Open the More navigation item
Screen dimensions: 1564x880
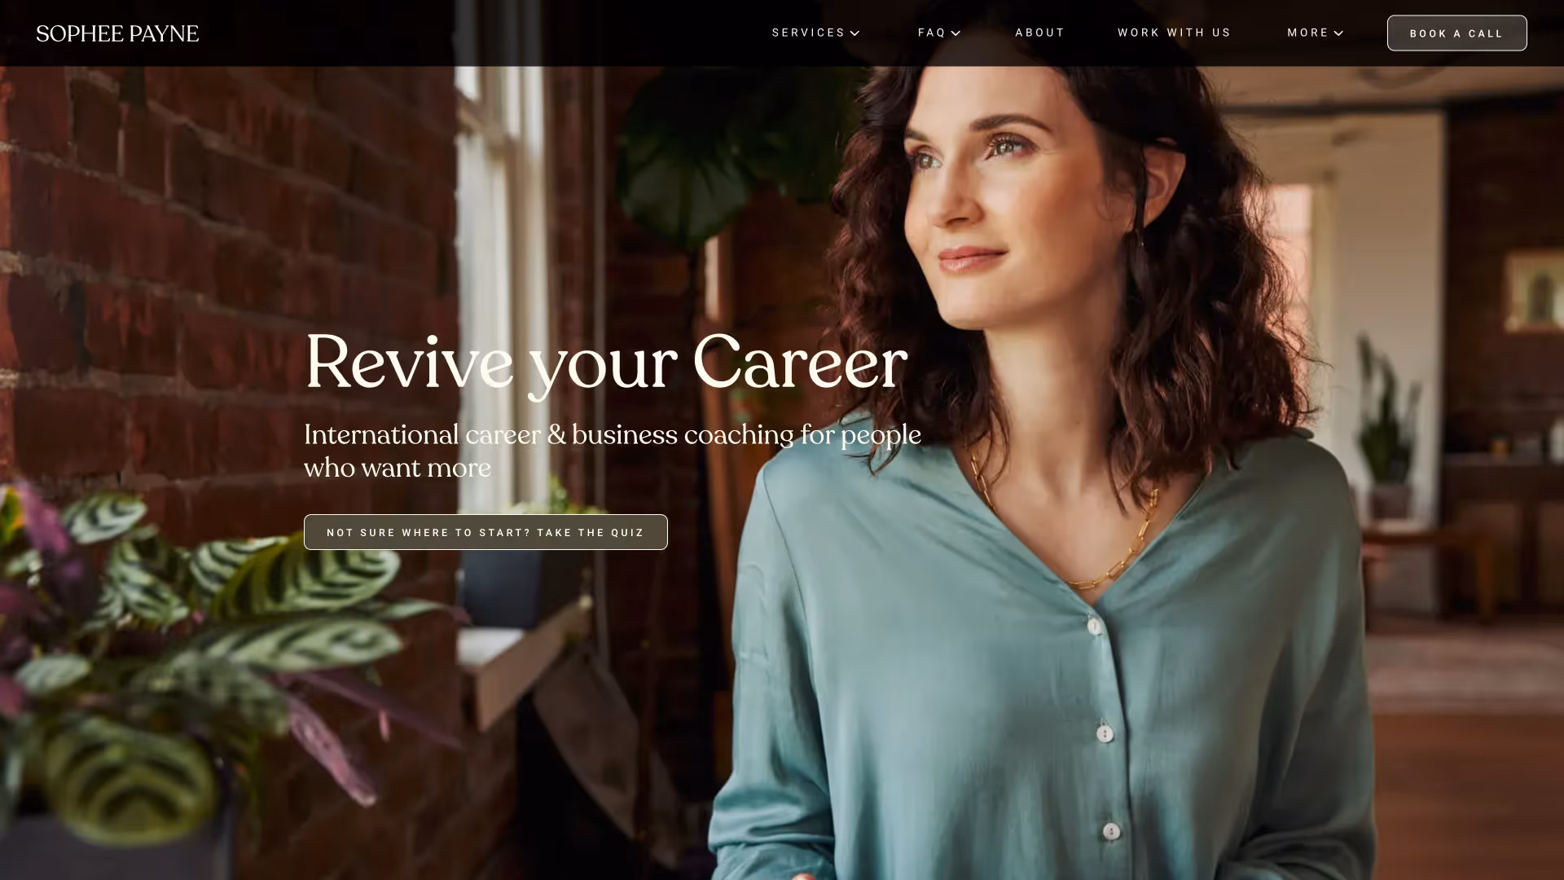pyautogui.click(x=1307, y=33)
